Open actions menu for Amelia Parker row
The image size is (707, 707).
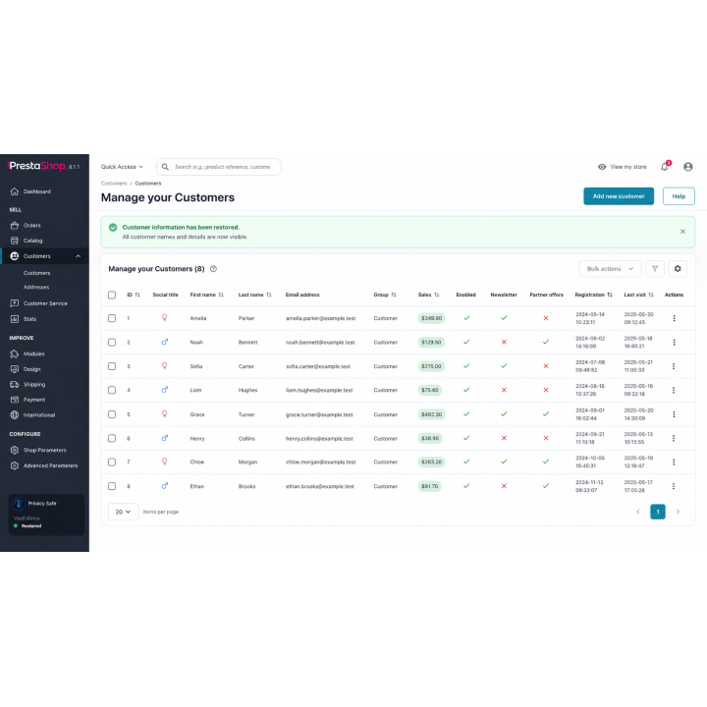click(674, 318)
